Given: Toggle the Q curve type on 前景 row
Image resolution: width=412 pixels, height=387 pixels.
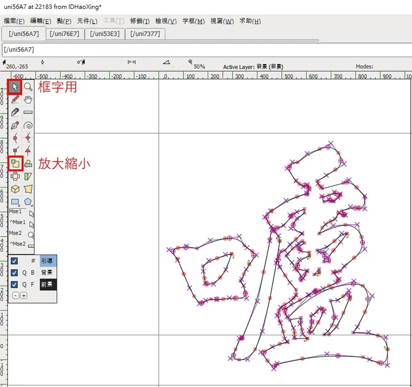Looking at the screenshot, I should pyautogui.click(x=24, y=285).
